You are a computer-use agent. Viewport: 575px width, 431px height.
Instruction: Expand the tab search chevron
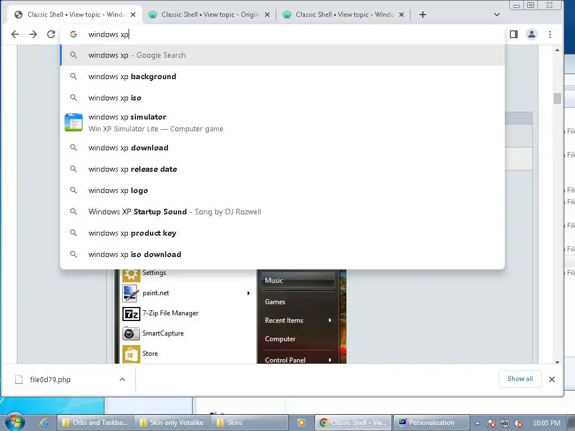496,15
